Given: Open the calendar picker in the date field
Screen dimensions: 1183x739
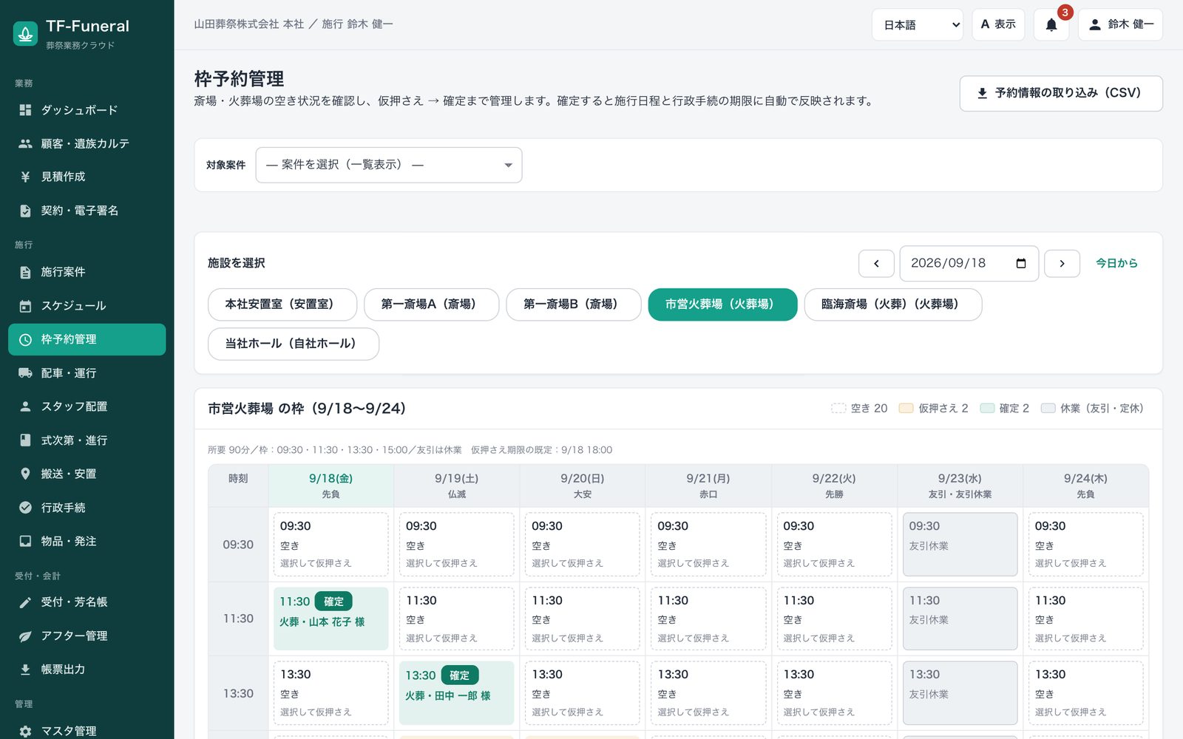Looking at the screenshot, I should [x=1021, y=264].
